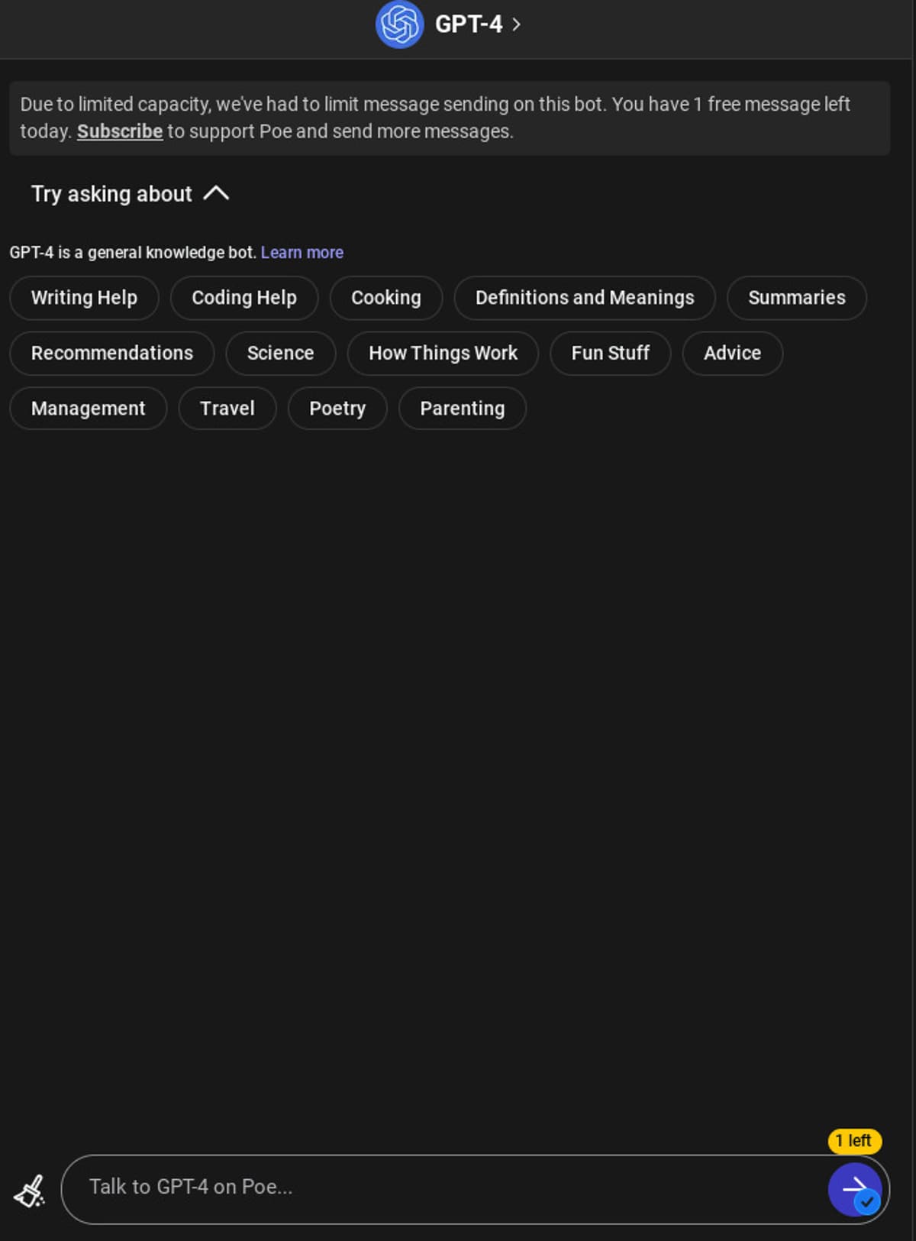Click the GPT-4 bot avatar icon

pos(399,24)
